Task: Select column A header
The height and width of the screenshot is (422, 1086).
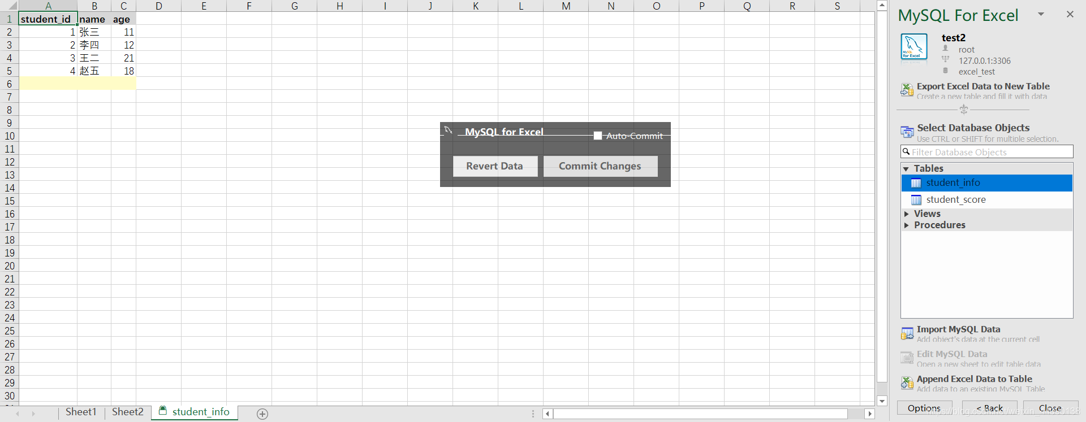Action: 48,6
